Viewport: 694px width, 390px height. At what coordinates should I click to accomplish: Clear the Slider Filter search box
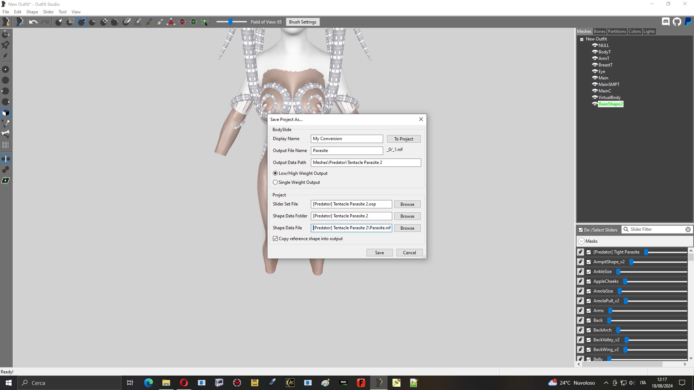click(x=688, y=230)
